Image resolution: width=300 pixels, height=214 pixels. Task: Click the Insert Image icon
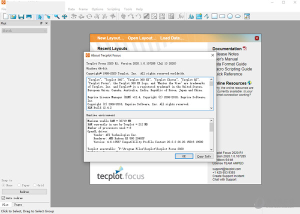199,16
